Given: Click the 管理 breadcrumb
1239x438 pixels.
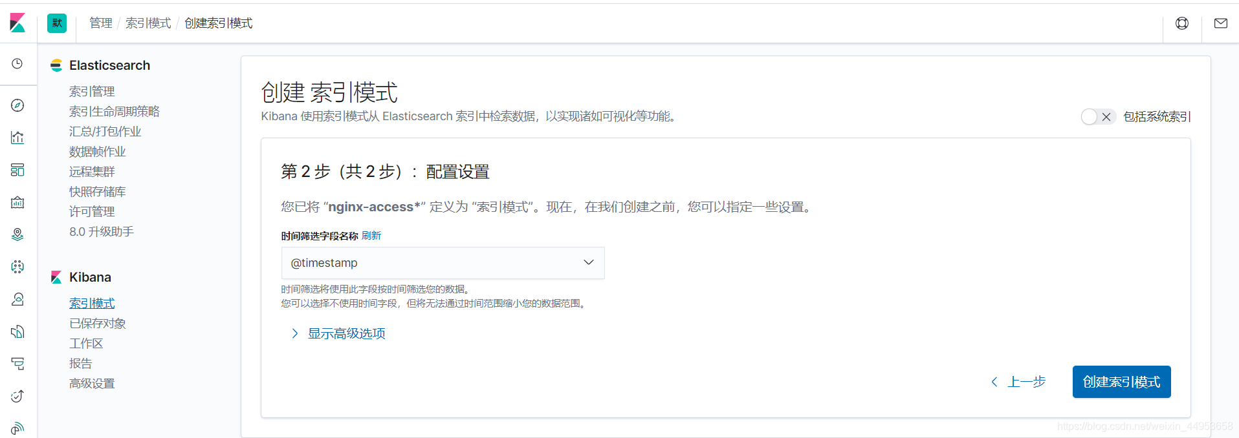Looking at the screenshot, I should coord(101,23).
